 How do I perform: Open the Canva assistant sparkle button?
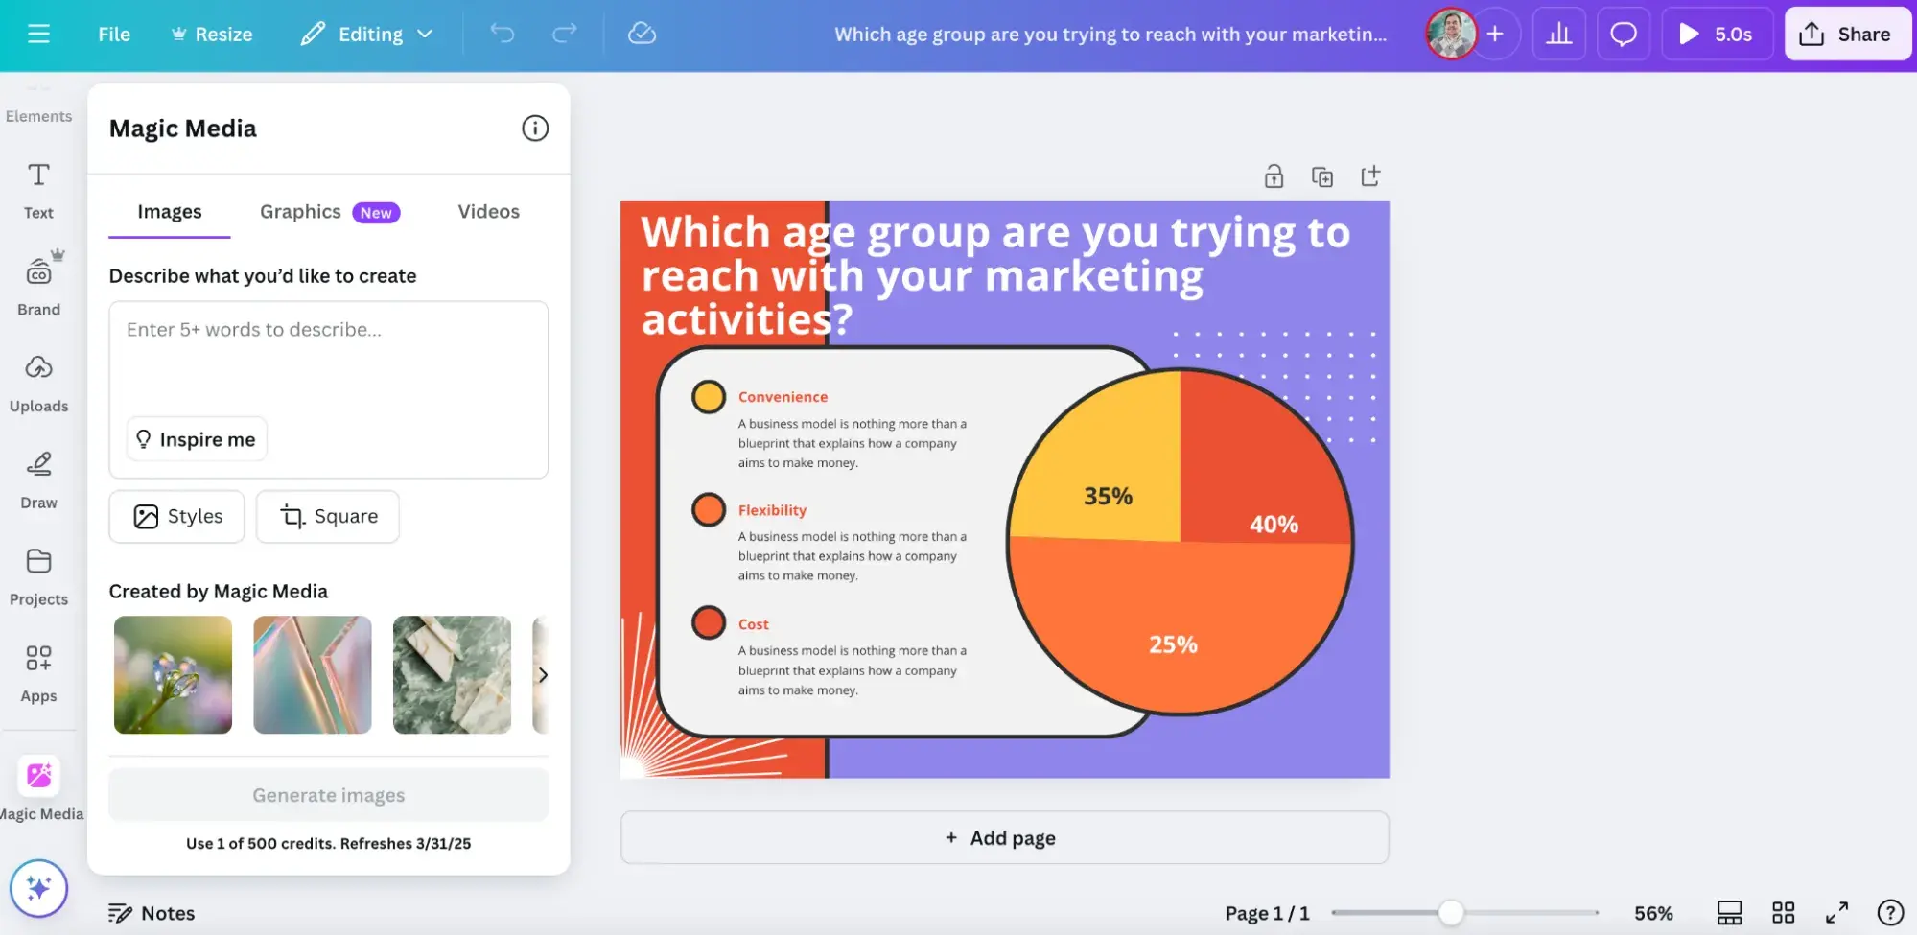(x=38, y=888)
